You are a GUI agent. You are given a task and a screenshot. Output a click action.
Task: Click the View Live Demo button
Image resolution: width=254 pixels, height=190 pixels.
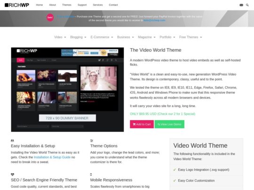(x=169, y=124)
